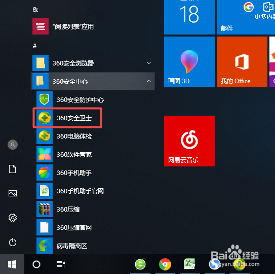The height and width of the screenshot is (274, 275).
Task: Open 360 browser on taskbar
Action: (x=140, y=264)
